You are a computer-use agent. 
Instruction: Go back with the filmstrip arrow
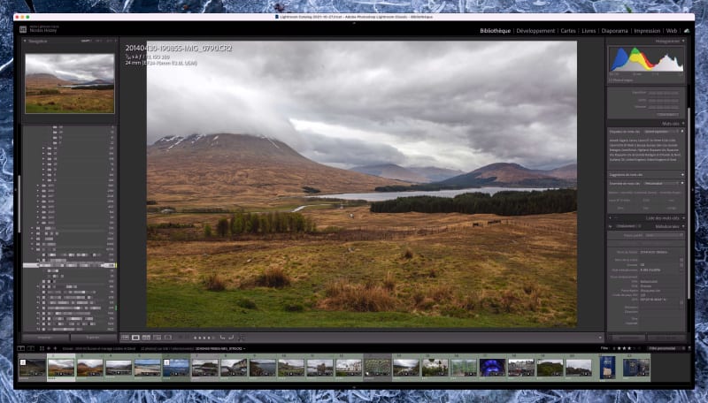point(49,348)
